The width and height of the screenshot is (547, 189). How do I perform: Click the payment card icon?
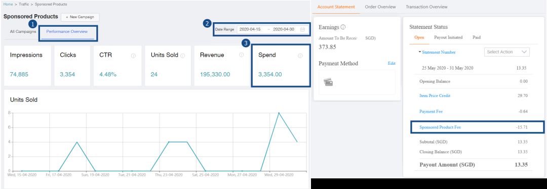point(328,82)
